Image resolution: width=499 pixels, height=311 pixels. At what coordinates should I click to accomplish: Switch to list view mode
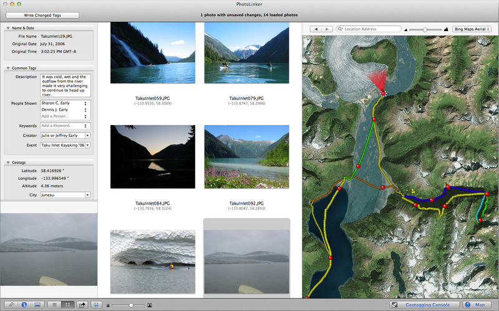pos(54,305)
